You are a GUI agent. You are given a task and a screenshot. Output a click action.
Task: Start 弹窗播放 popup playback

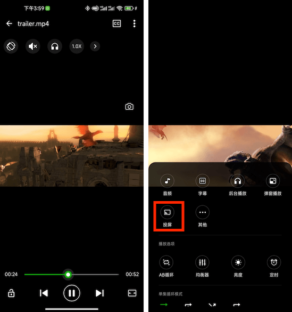point(273,185)
